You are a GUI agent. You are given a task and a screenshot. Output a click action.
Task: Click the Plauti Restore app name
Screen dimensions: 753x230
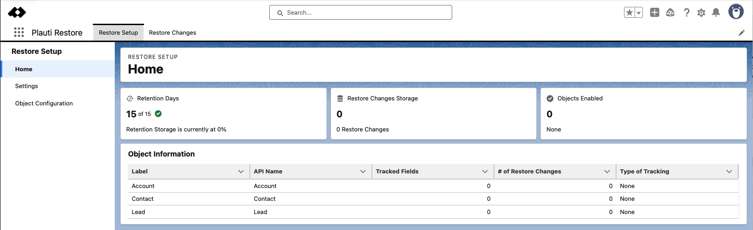pos(57,33)
